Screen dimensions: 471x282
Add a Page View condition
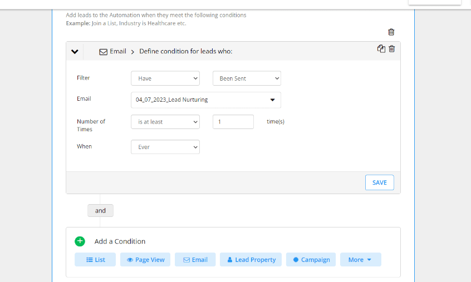tap(145, 260)
